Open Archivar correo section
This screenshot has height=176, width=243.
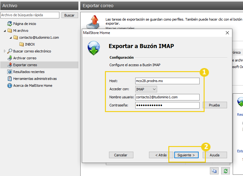click(x=25, y=58)
